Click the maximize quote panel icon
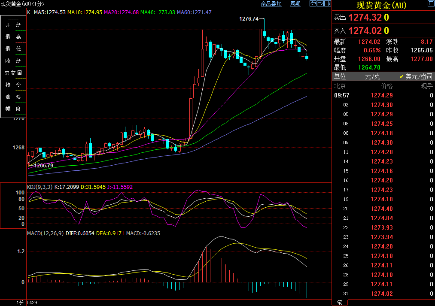 click(x=430, y=4)
